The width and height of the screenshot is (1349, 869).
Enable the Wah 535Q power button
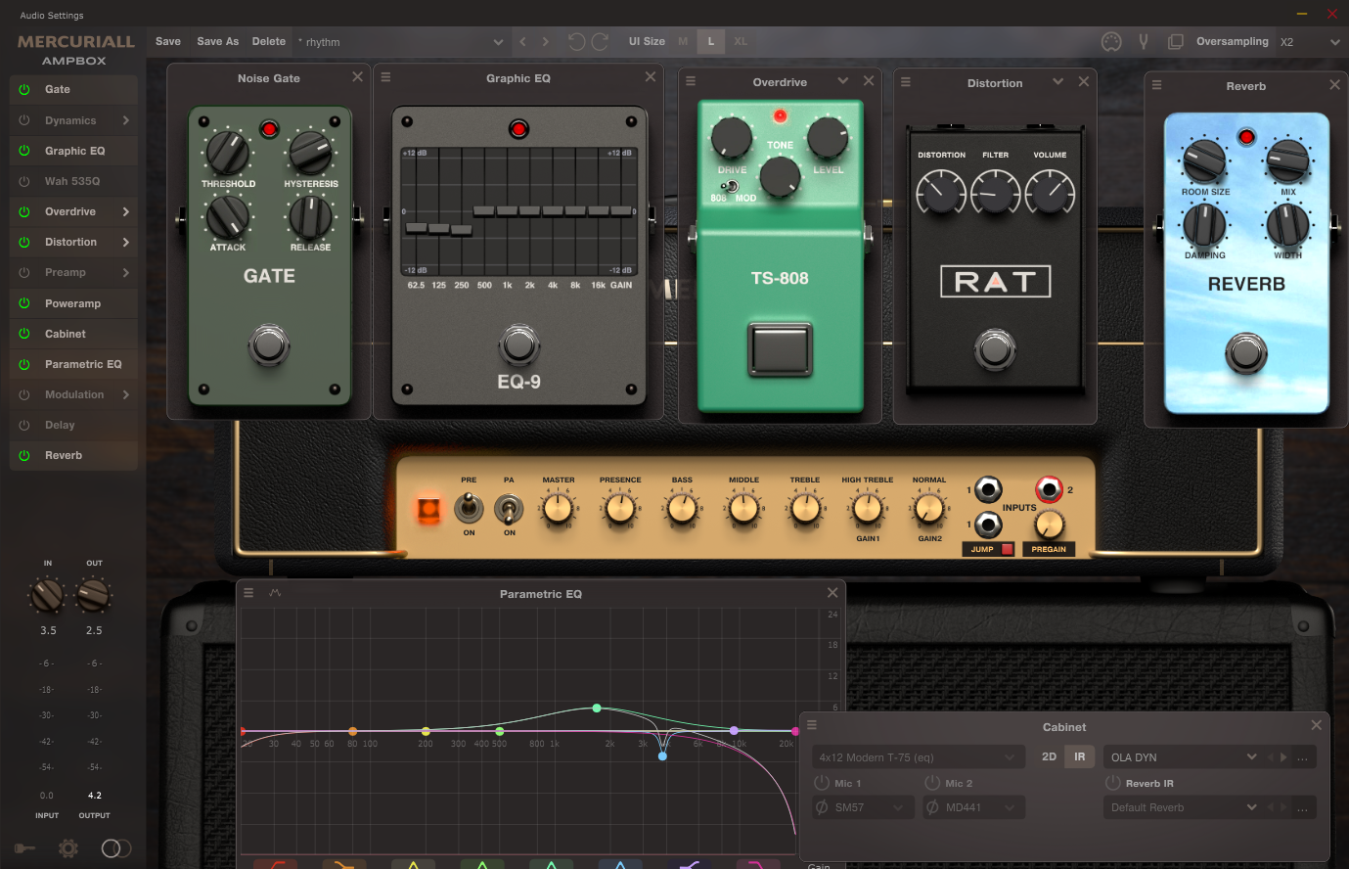click(24, 181)
